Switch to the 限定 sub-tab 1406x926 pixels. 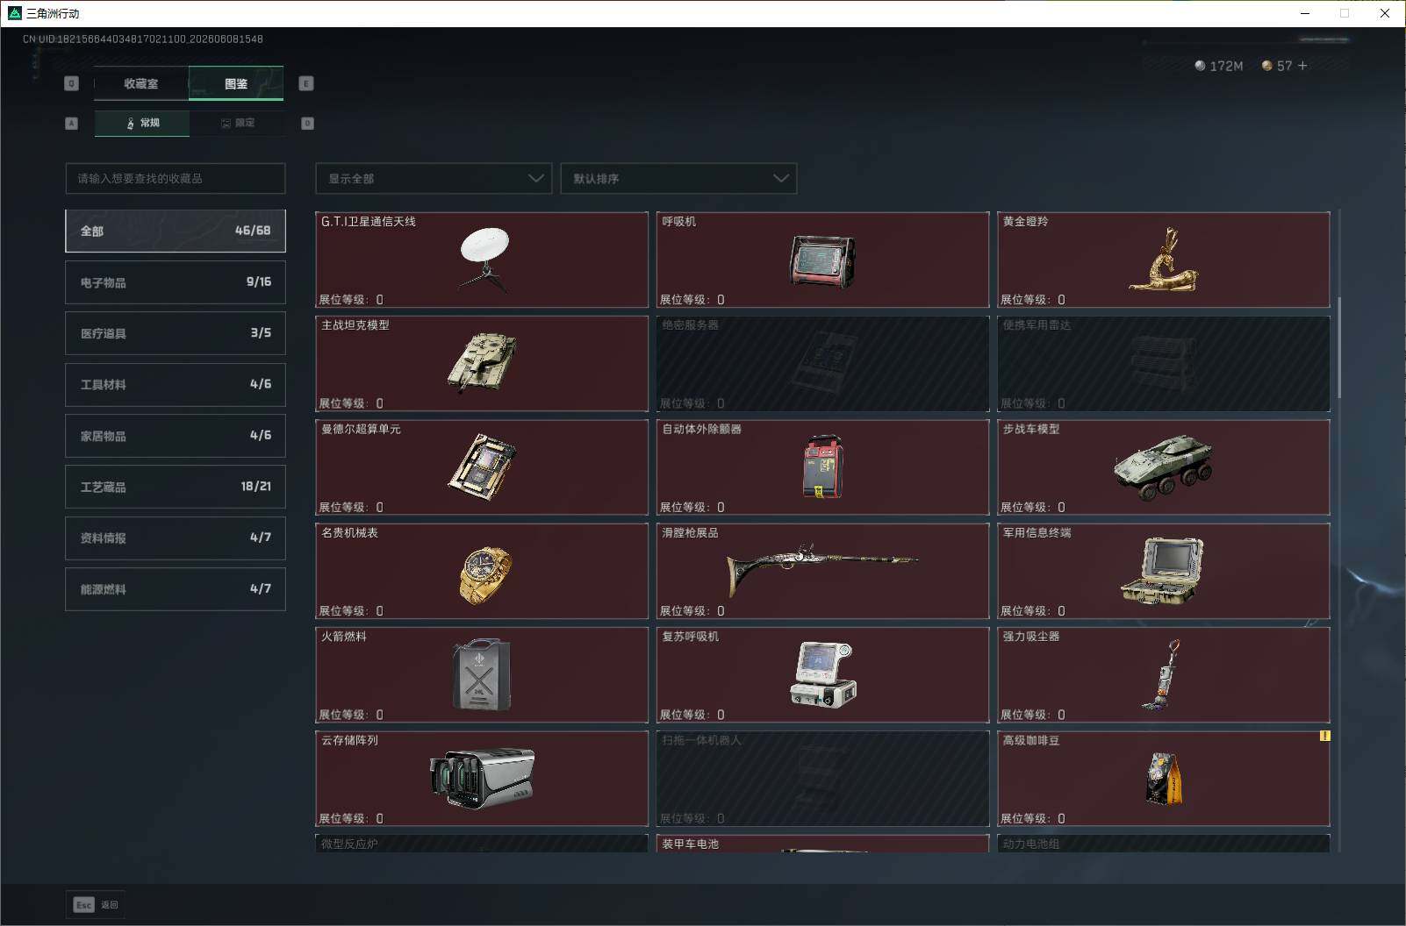237,123
